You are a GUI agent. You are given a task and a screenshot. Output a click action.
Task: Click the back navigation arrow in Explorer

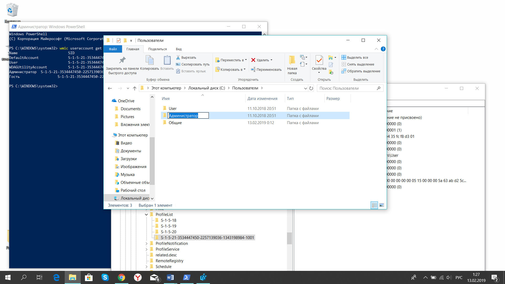pos(110,88)
